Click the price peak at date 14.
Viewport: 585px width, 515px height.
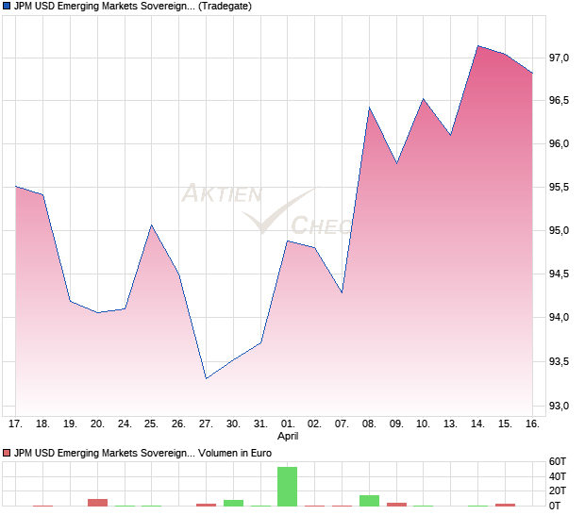click(x=478, y=46)
